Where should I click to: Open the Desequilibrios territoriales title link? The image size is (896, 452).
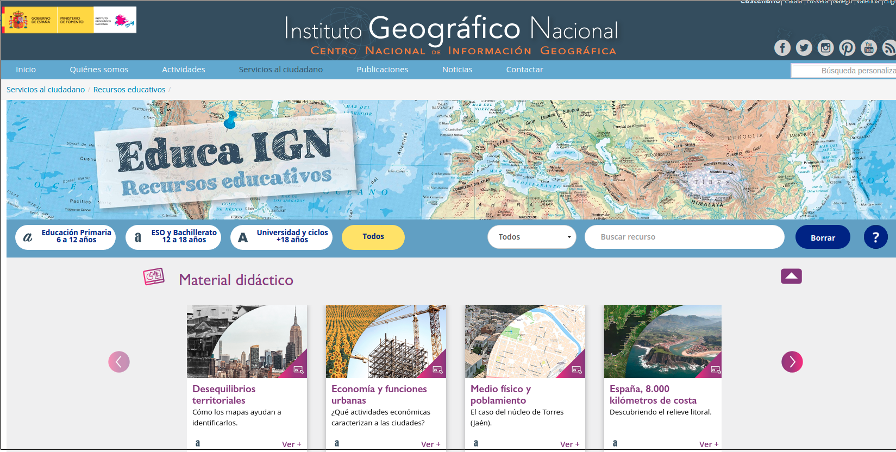[224, 394]
